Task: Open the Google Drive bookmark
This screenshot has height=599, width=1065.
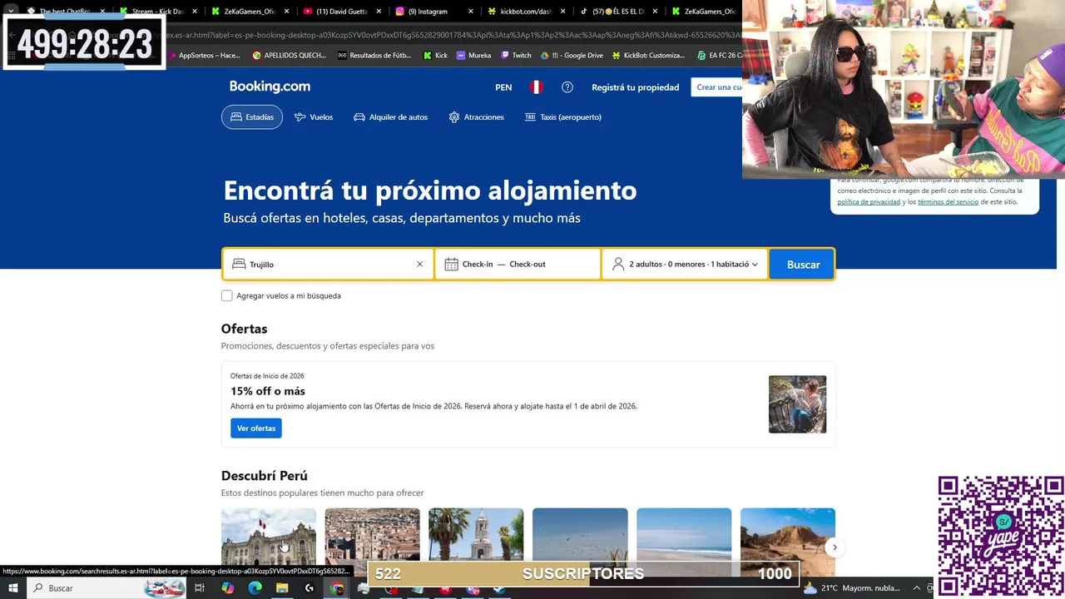Action: click(x=572, y=56)
